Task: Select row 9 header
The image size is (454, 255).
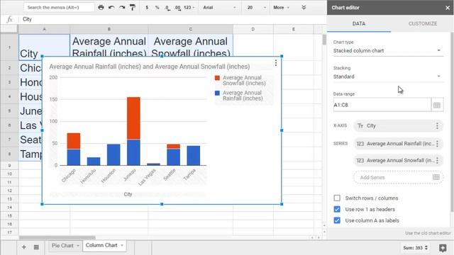Action: [x=9, y=165]
